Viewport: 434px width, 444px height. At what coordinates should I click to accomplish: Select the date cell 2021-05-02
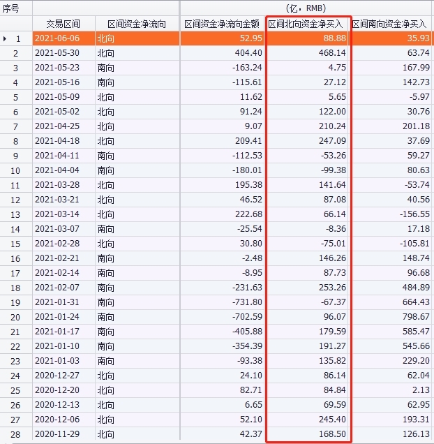[x=63, y=112]
